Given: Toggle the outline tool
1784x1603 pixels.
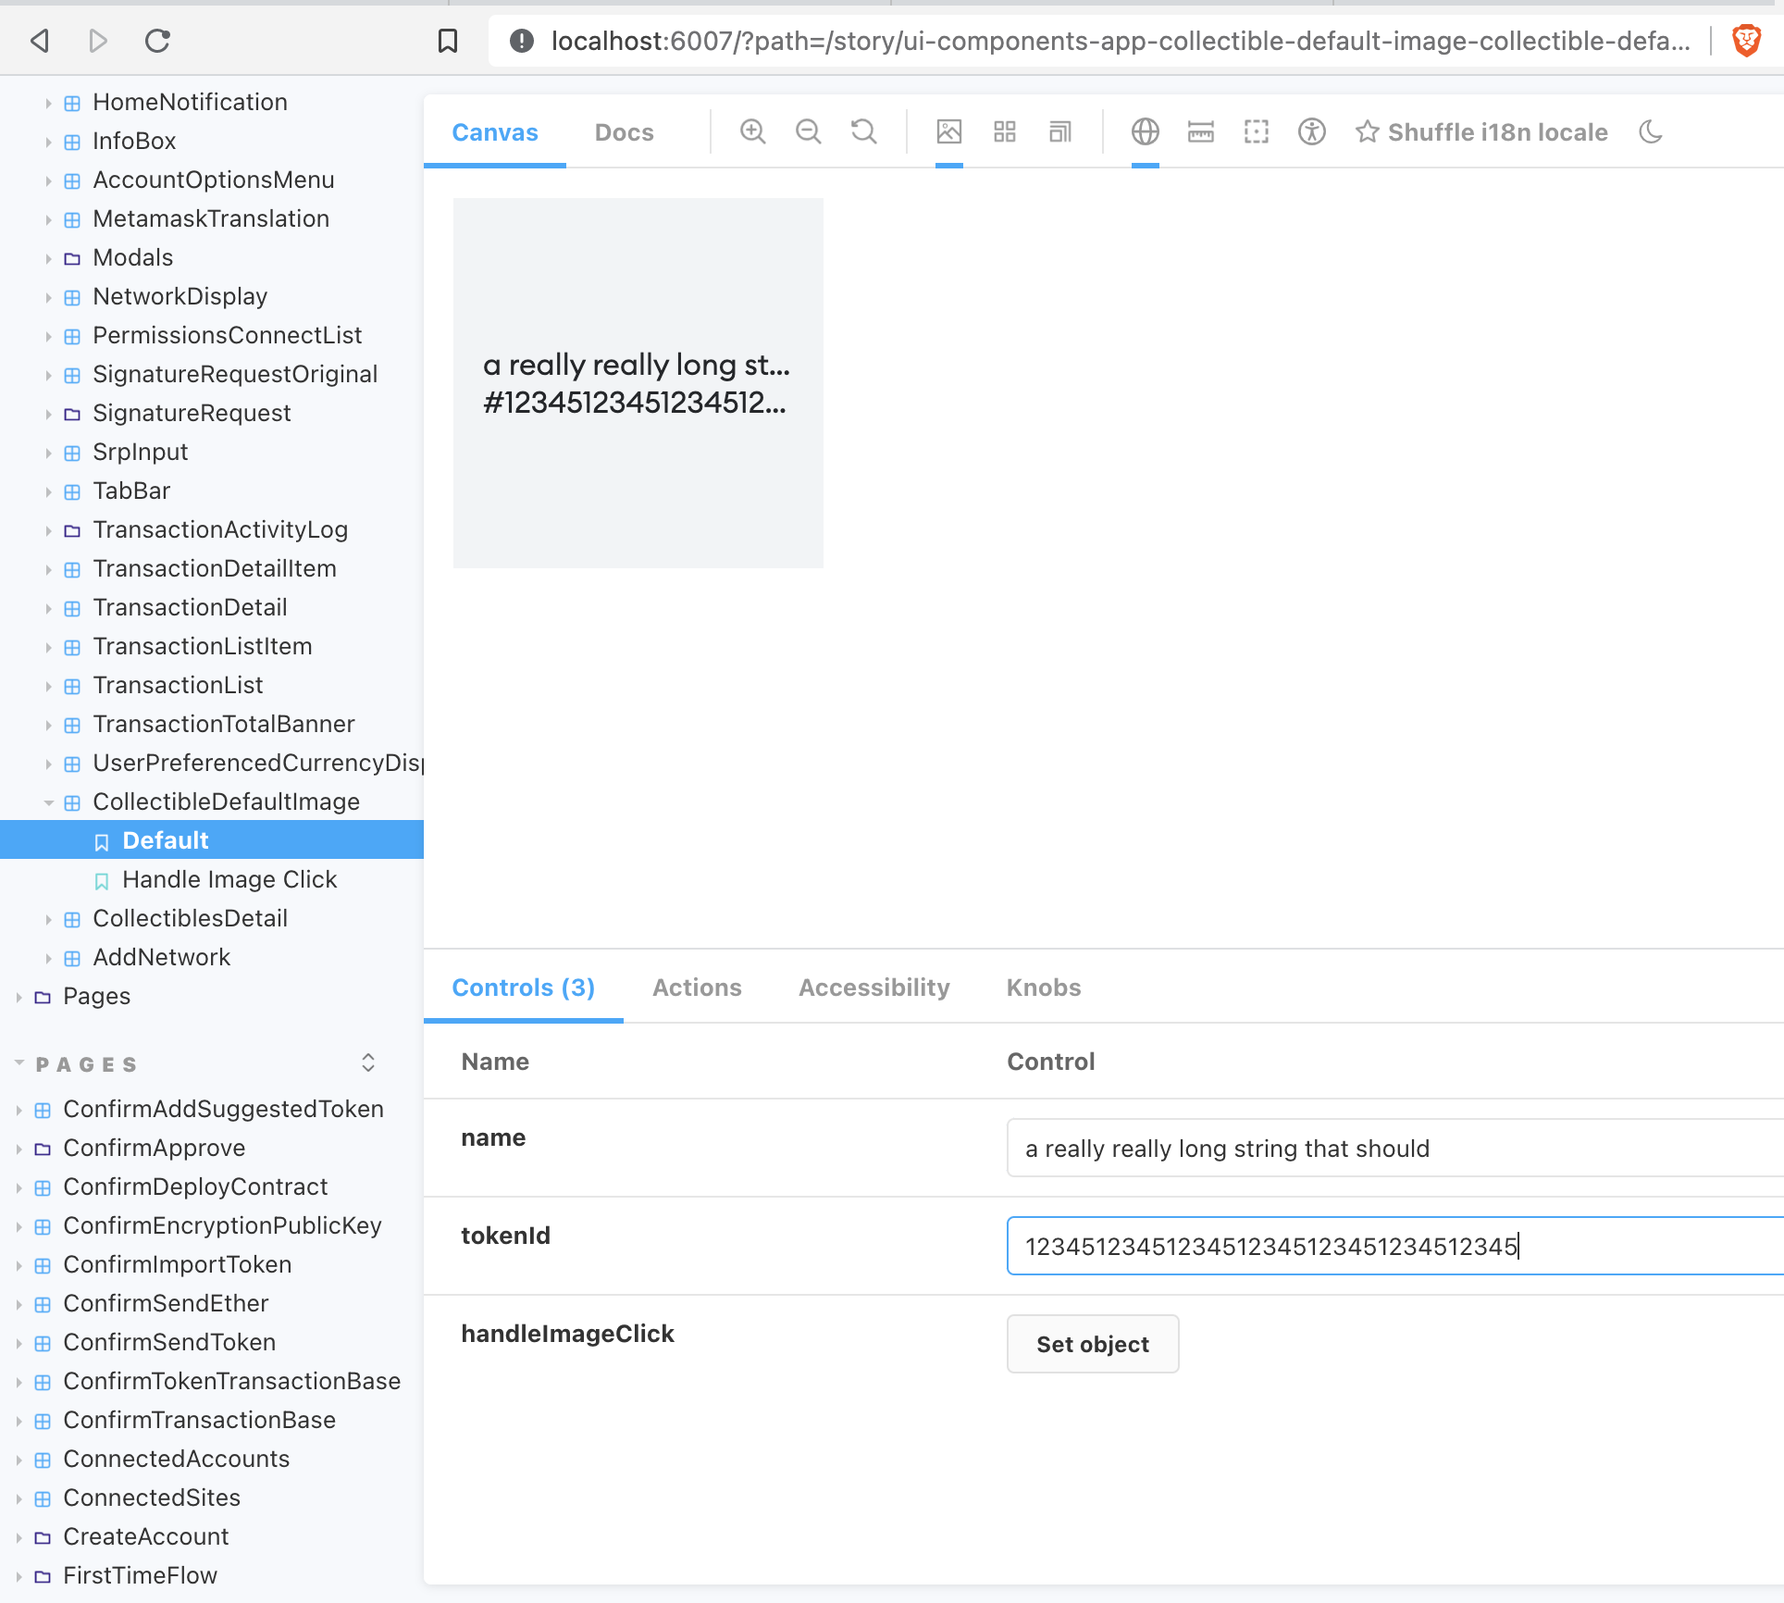Looking at the screenshot, I should point(1256,132).
